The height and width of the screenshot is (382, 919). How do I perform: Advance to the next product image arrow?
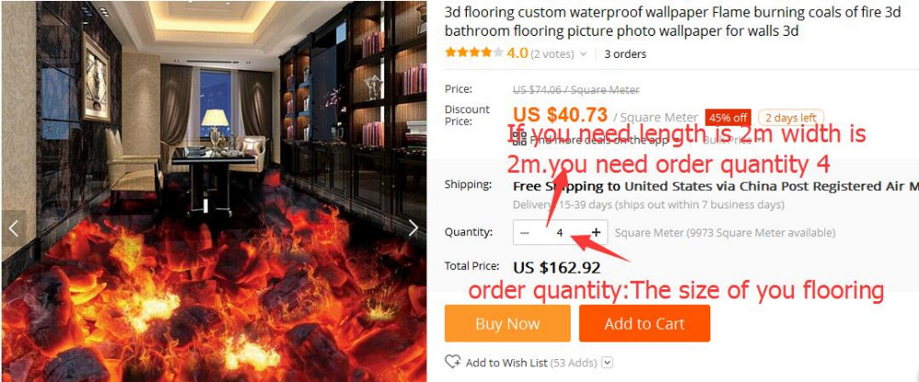pyautogui.click(x=414, y=228)
